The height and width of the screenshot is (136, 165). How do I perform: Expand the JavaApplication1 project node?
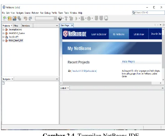tap(3, 30)
